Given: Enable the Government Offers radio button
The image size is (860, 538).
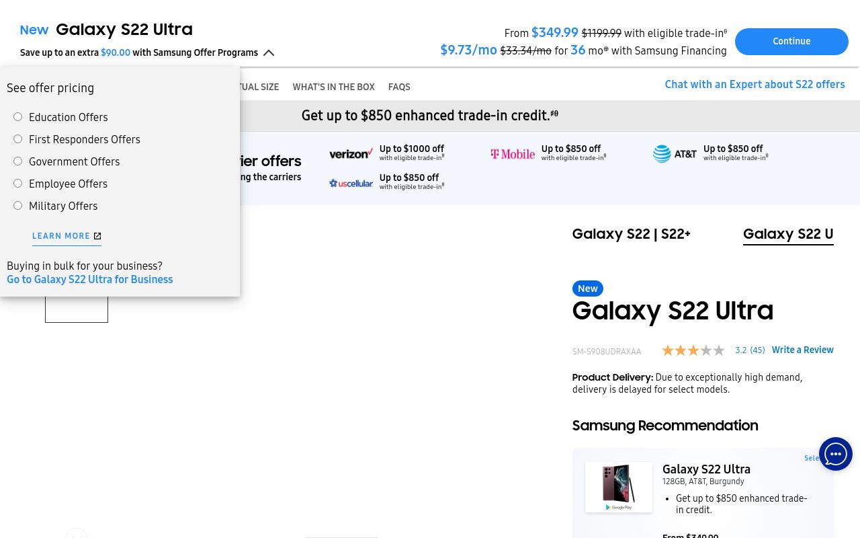Looking at the screenshot, I should [x=18, y=161].
